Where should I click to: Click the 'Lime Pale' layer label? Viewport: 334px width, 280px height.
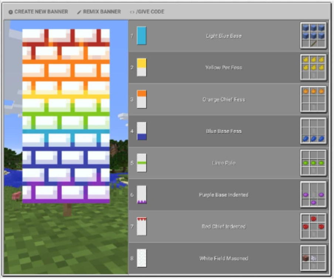click(224, 163)
